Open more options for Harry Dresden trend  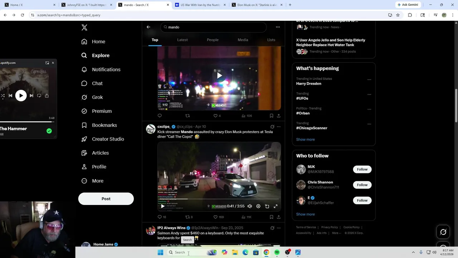coord(369,80)
